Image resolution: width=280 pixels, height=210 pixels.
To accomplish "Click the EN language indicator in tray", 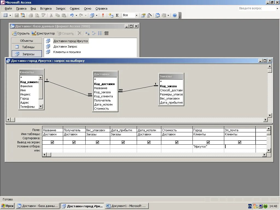I will point(250,206).
